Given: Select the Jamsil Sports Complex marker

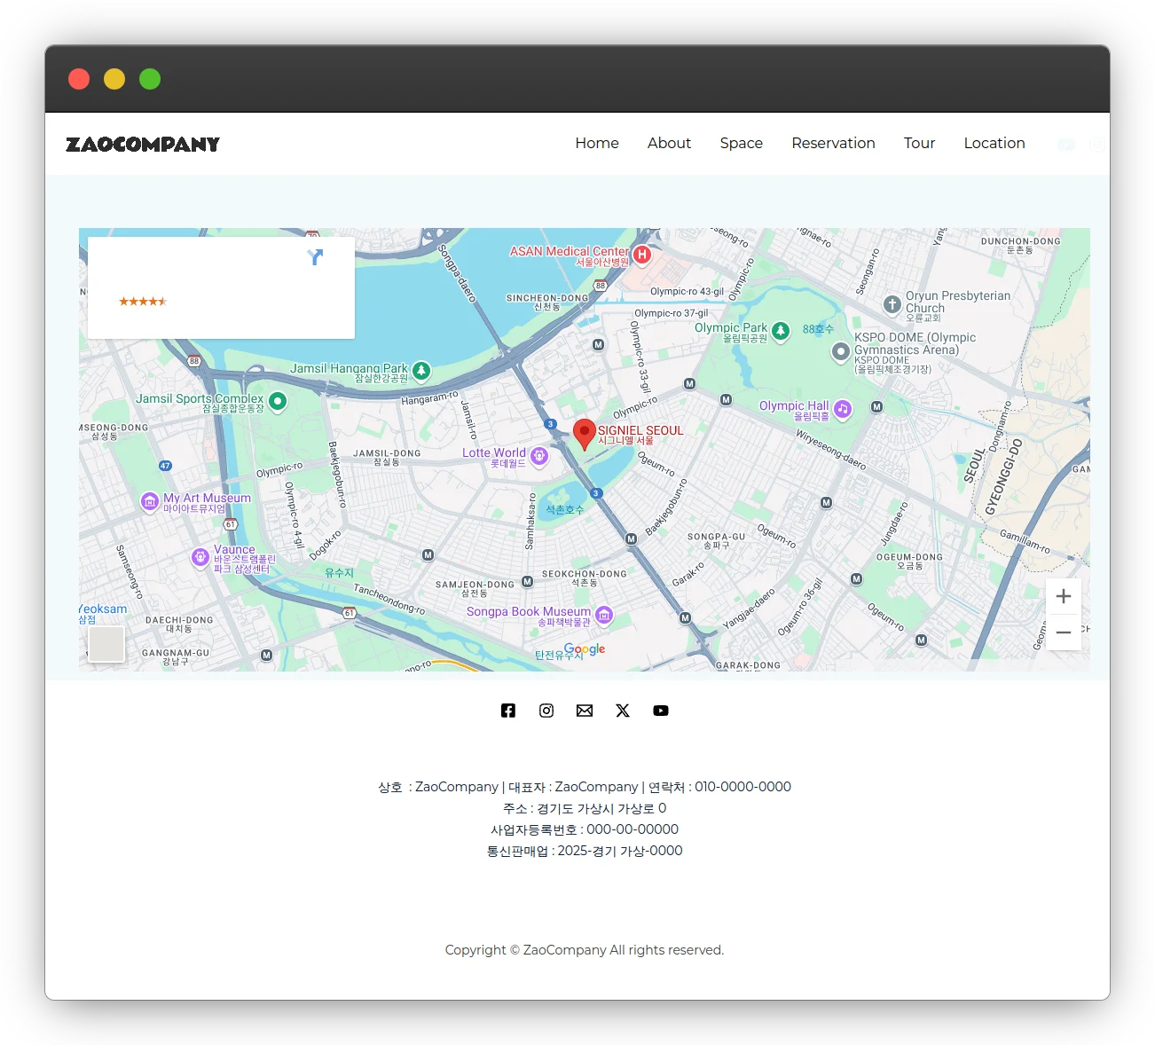Looking at the screenshot, I should coord(278,402).
